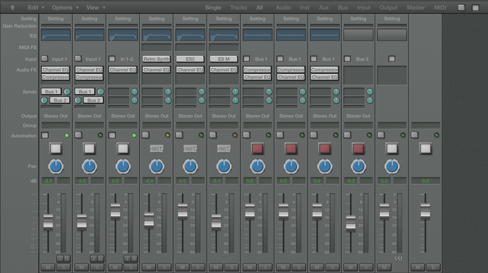Click the SSL logo on output channel

tap(398, 259)
